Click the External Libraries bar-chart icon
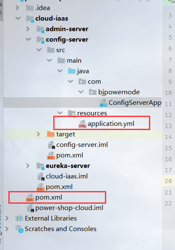 [19, 218]
